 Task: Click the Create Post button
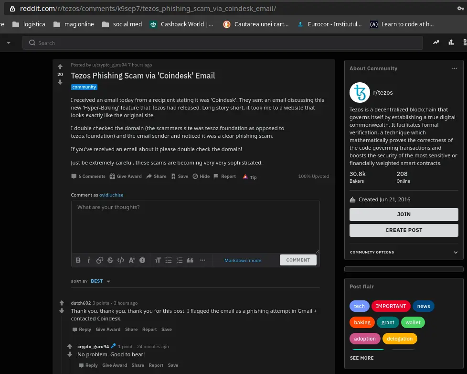click(x=404, y=230)
